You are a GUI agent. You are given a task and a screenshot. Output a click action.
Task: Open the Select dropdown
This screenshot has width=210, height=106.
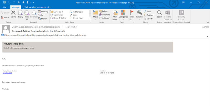pyautogui.click(x=149, y=19)
